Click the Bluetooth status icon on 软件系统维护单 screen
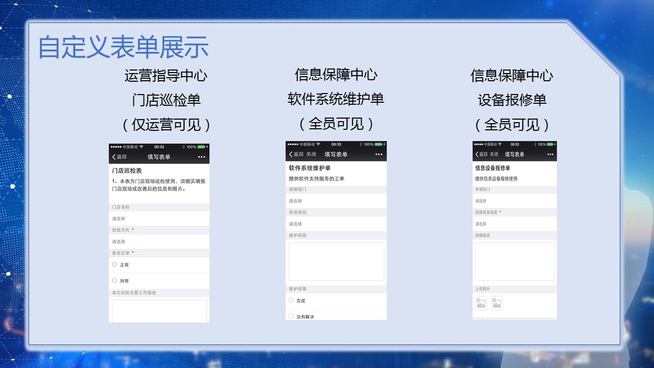Image resolution: width=654 pixels, height=368 pixels. 361,144
